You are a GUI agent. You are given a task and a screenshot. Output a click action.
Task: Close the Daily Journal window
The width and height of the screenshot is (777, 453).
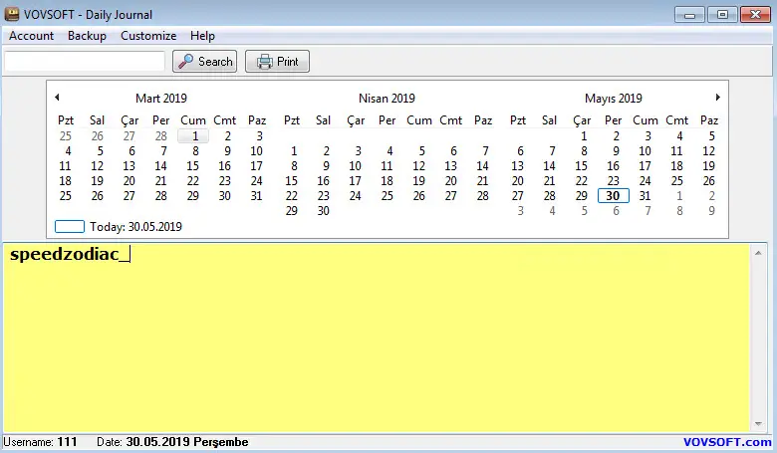point(755,14)
